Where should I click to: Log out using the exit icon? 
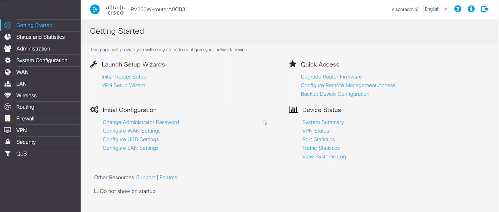click(485, 9)
